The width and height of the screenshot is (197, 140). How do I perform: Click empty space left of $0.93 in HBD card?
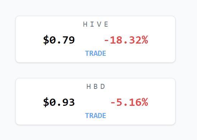[29, 102]
